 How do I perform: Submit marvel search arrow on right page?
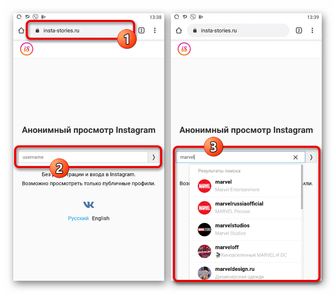pyautogui.click(x=311, y=157)
